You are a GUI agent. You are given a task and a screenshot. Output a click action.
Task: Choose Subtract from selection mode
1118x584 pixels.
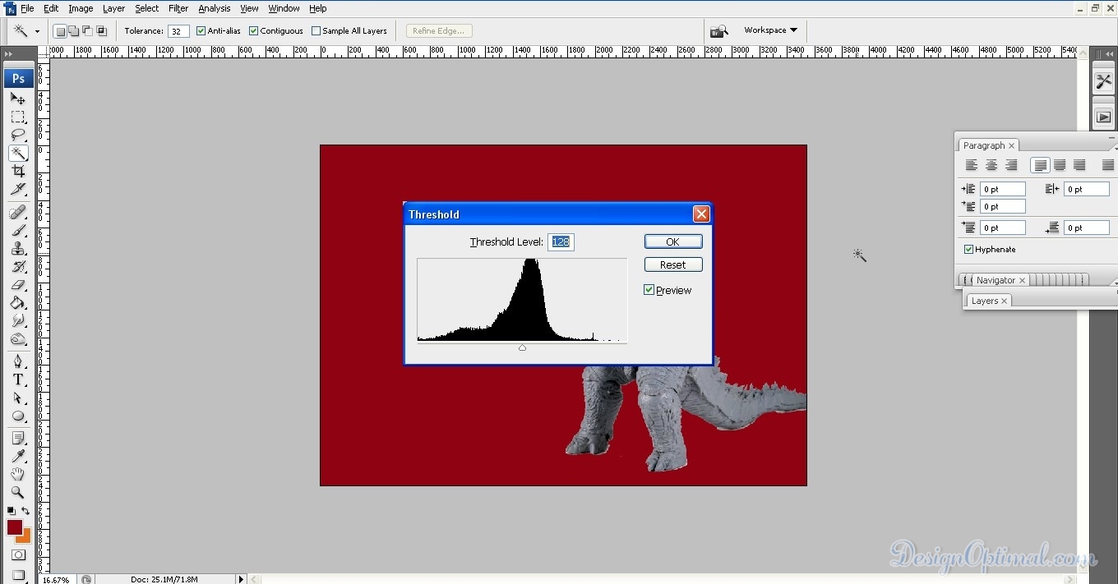88,31
